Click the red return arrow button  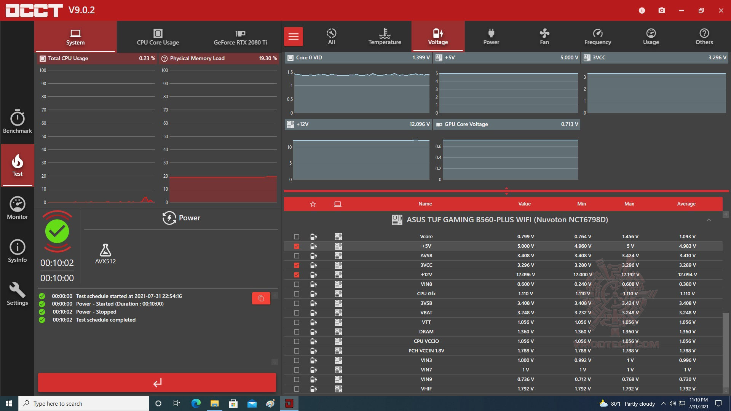coord(157,382)
